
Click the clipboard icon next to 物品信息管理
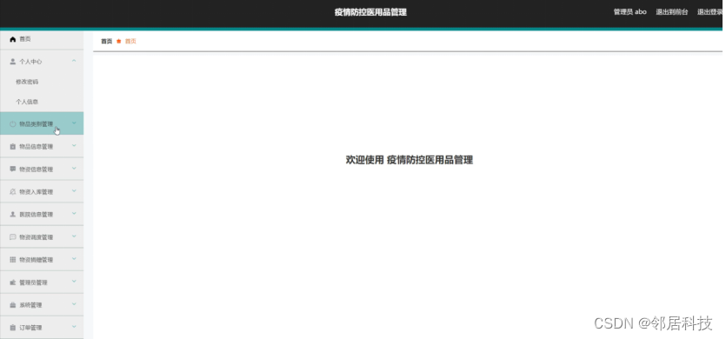tap(13, 147)
